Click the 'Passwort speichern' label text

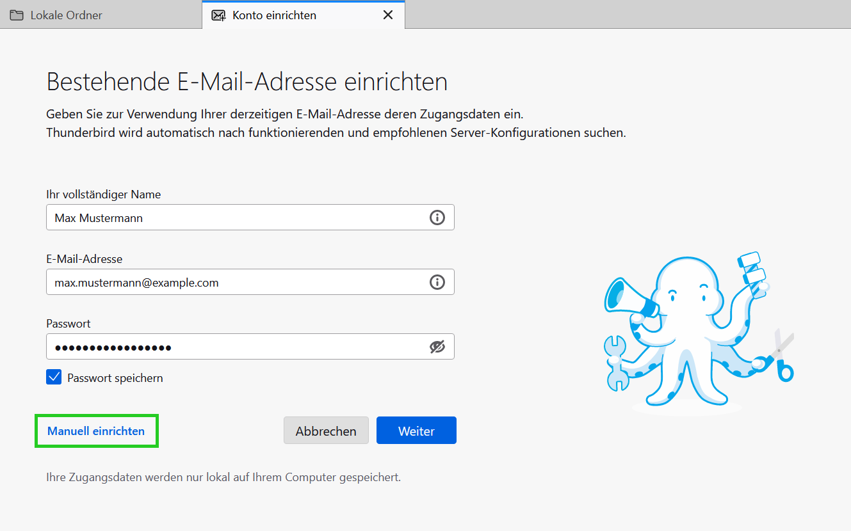tap(115, 378)
